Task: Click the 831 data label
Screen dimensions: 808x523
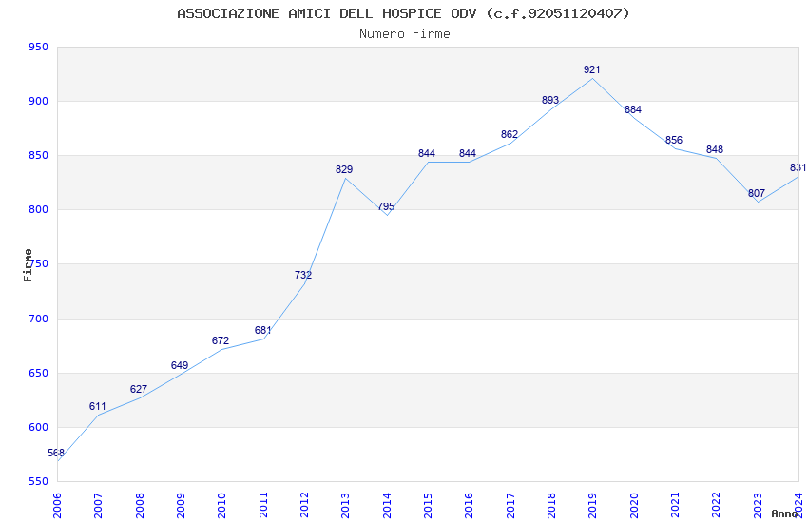Action: (x=798, y=167)
